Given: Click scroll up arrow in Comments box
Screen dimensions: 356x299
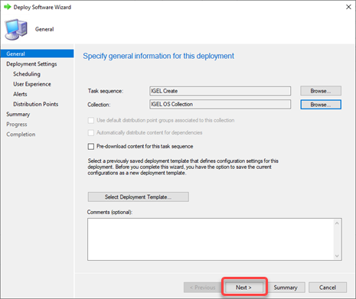Looking at the screenshot, I should click(337, 223).
